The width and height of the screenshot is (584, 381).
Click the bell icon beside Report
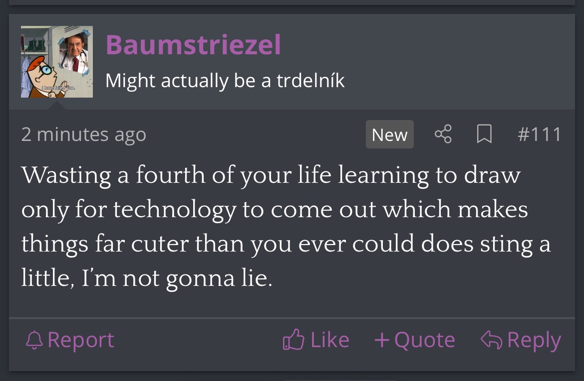(x=34, y=340)
